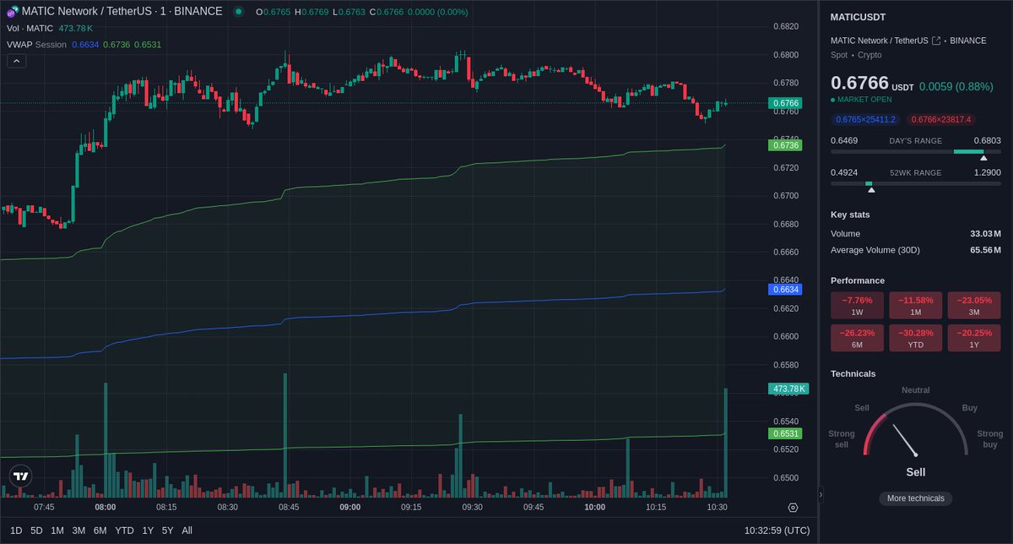This screenshot has height=544, width=1013.
Task: Click the green VWAP upper band label 0.6736
Action: tap(787, 145)
